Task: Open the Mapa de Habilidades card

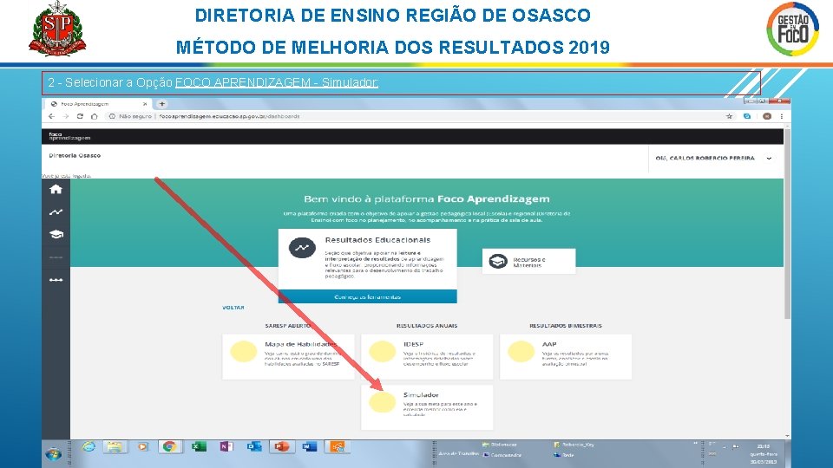Action: pos(288,356)
